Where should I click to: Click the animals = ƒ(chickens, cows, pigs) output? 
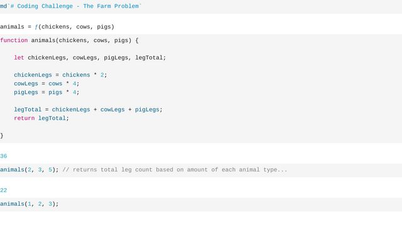point(57,27)
